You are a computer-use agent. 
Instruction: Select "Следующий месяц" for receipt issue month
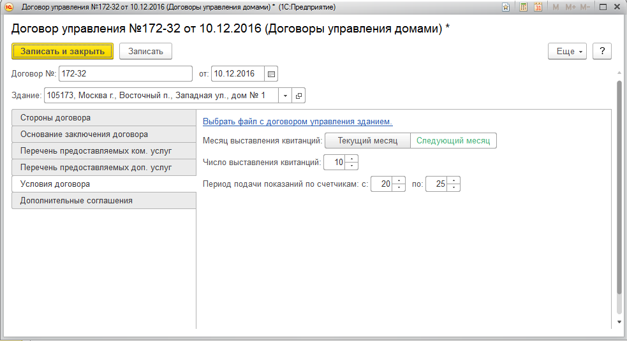pos(453,140)
